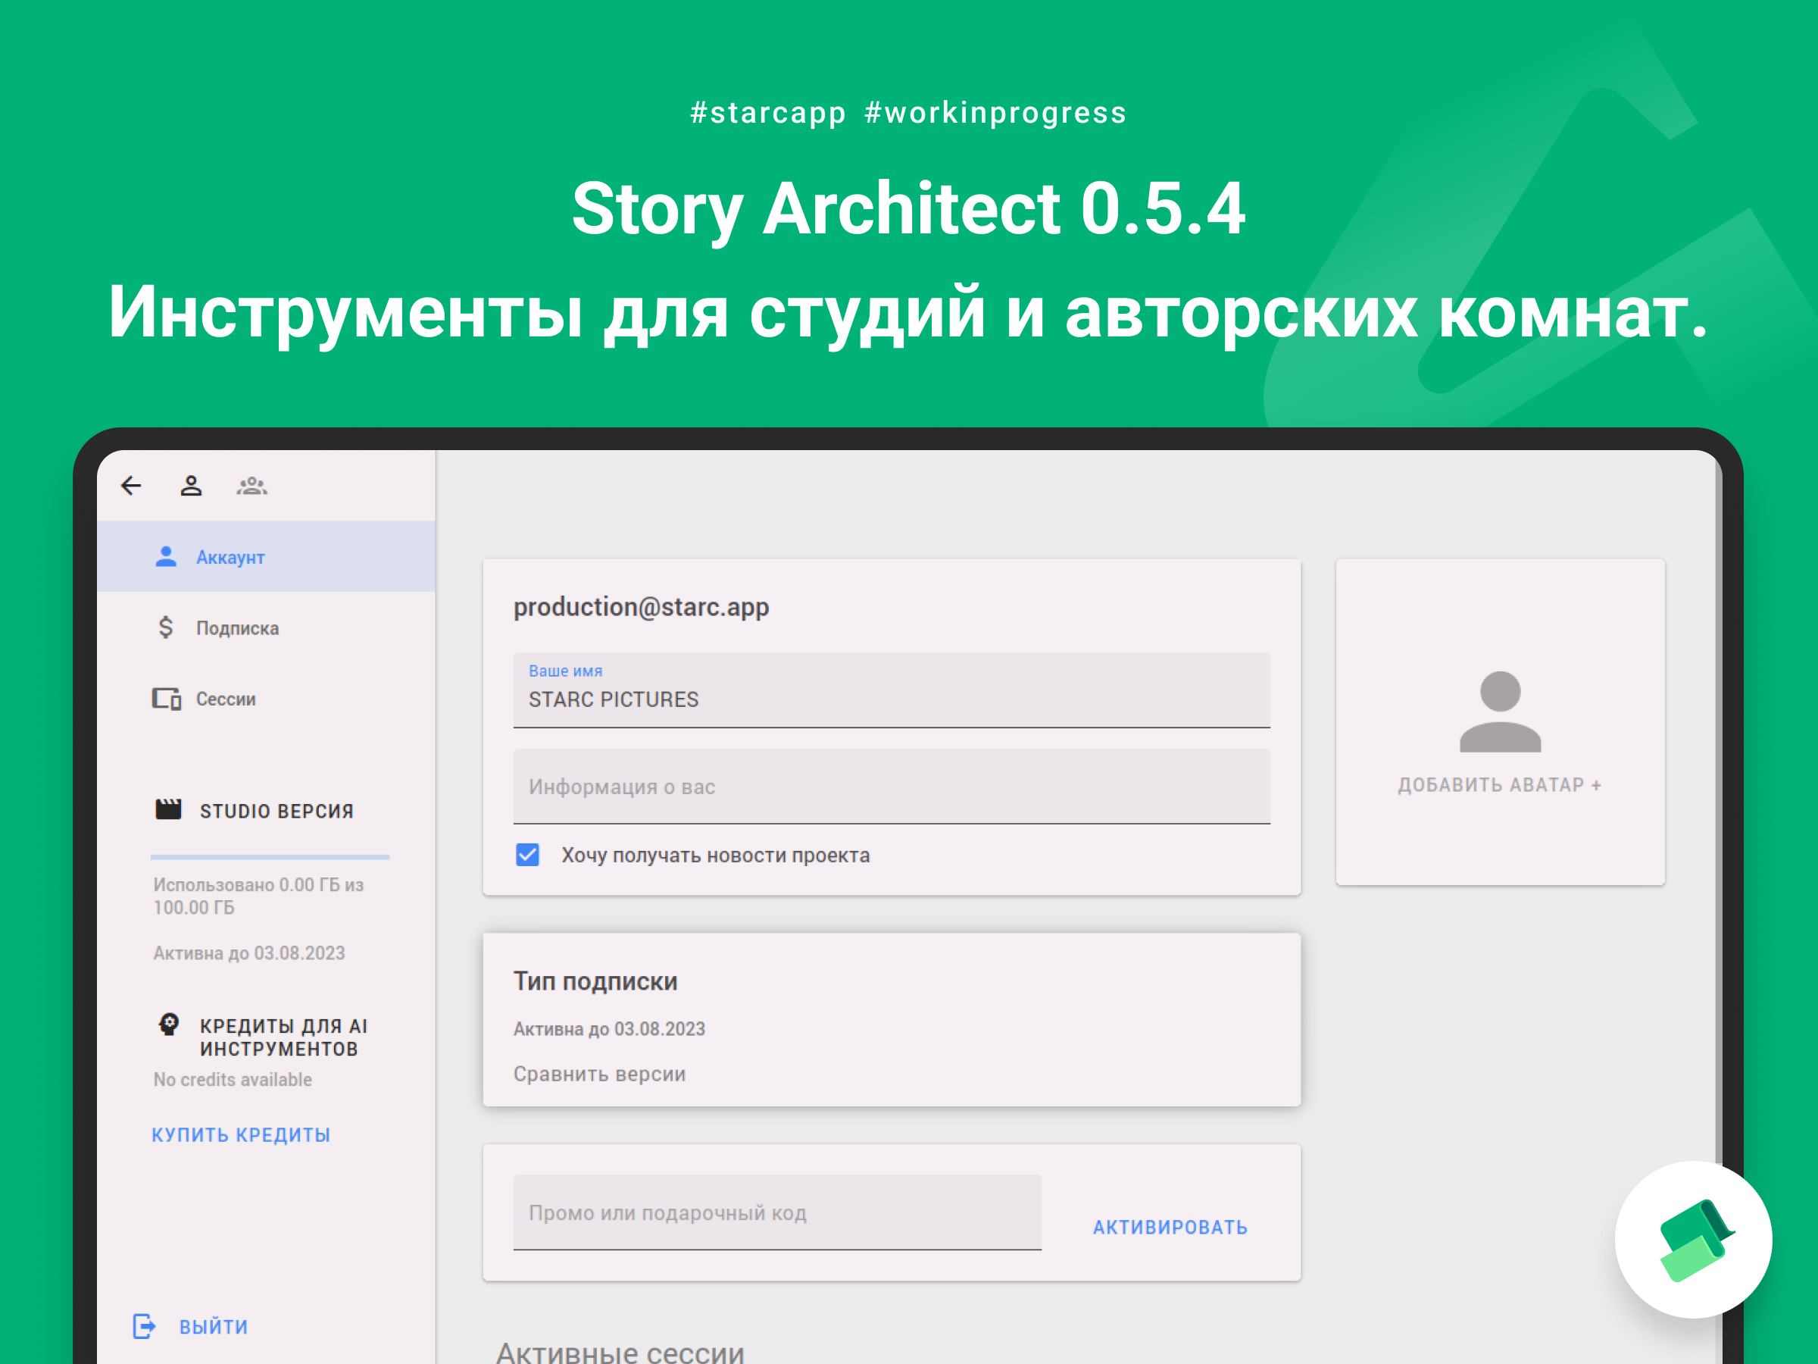Click the AI credits head icon
The width and height of the screenshot is (1818, 1364).
click(168, 1025)
